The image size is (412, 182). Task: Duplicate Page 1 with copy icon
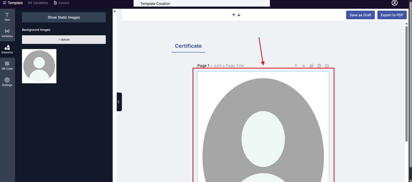click(x=311, y=66)
